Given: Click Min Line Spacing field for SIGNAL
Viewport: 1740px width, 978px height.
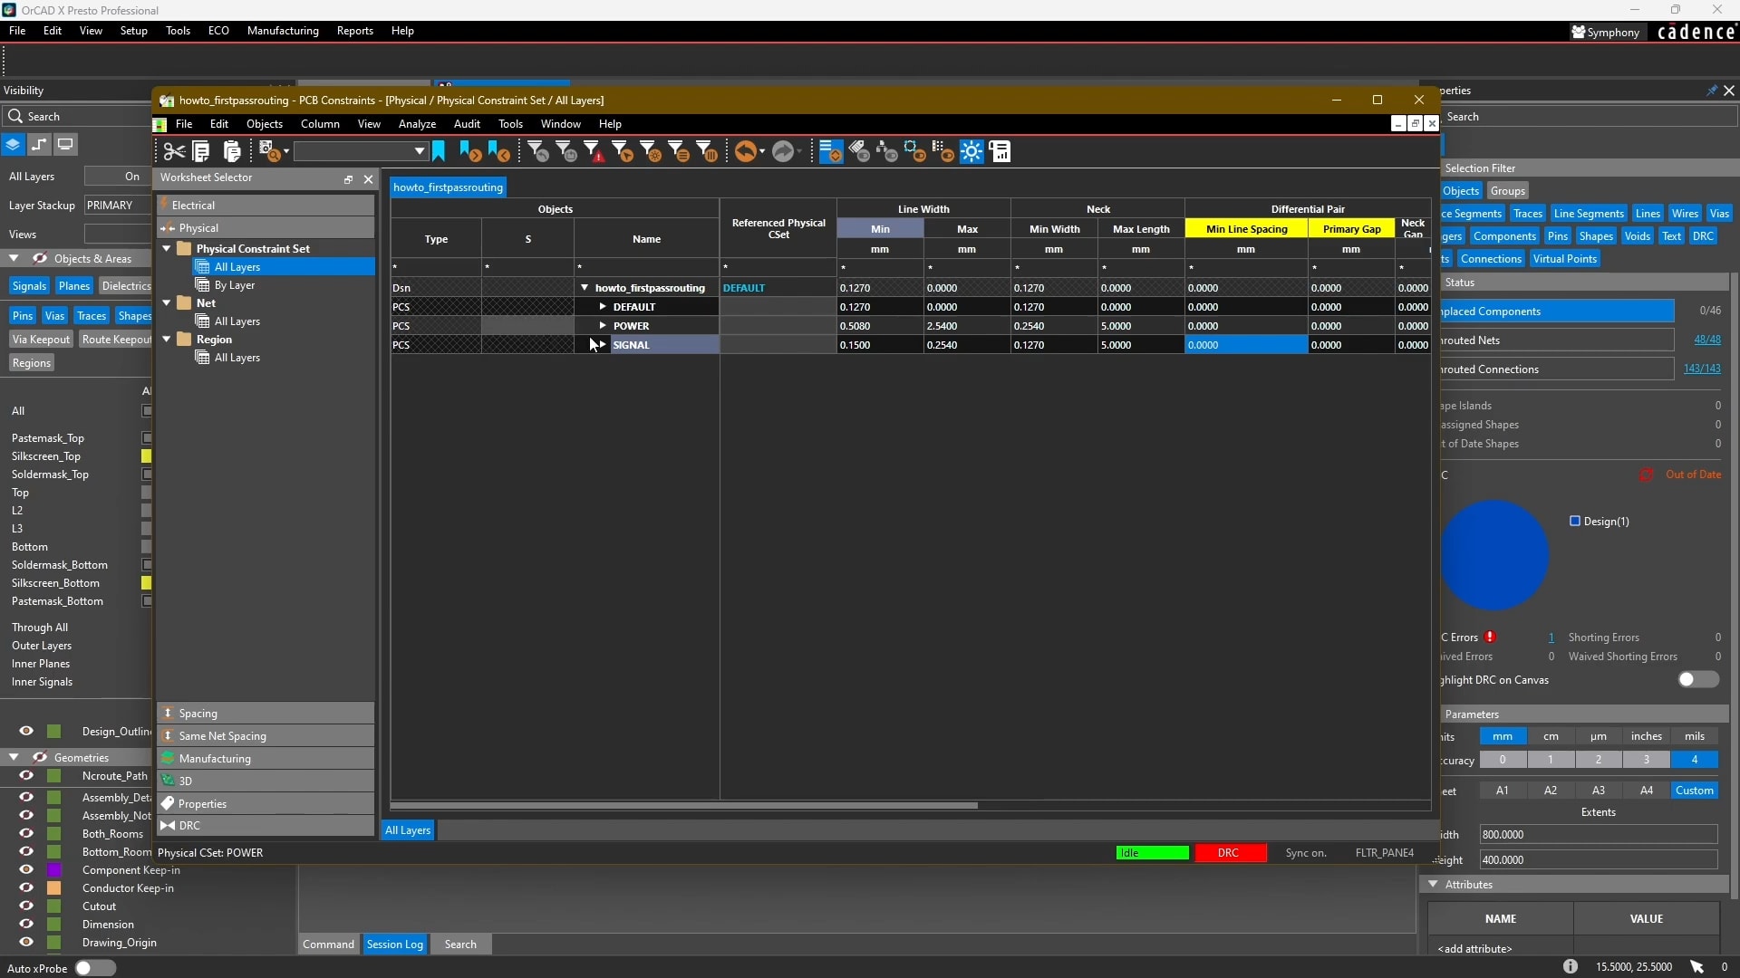Looking at the screenshot, I should coord(1244,344).
